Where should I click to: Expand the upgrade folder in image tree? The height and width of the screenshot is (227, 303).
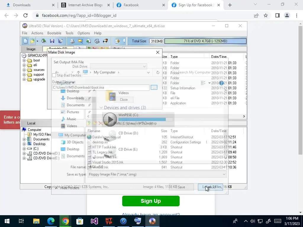[x=24, y=79]
